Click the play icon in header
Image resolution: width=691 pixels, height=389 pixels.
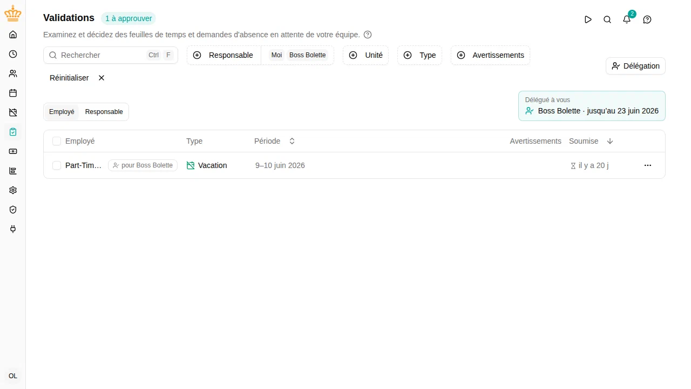[588, 19]
